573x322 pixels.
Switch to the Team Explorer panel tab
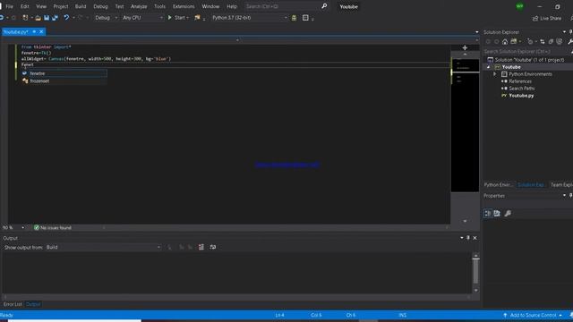click(x=561, y=185)
